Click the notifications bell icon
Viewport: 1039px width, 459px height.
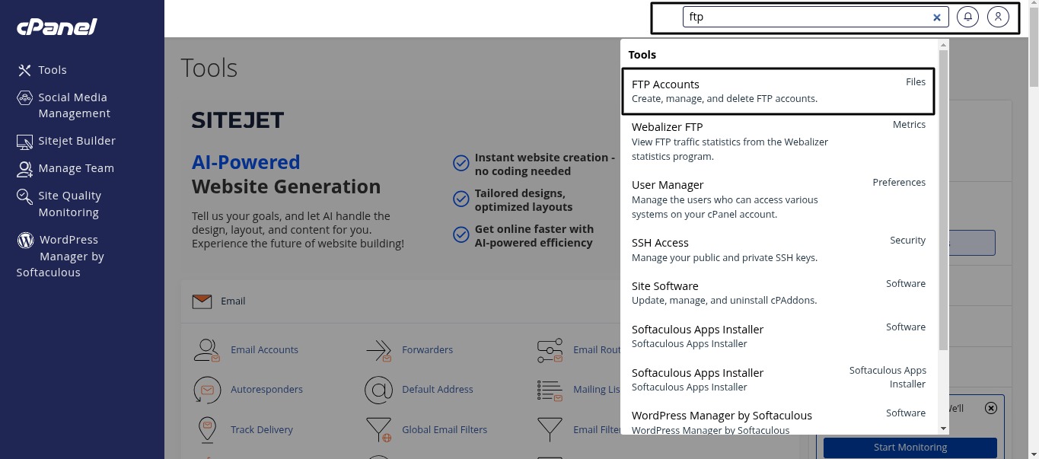coord(967,17)
